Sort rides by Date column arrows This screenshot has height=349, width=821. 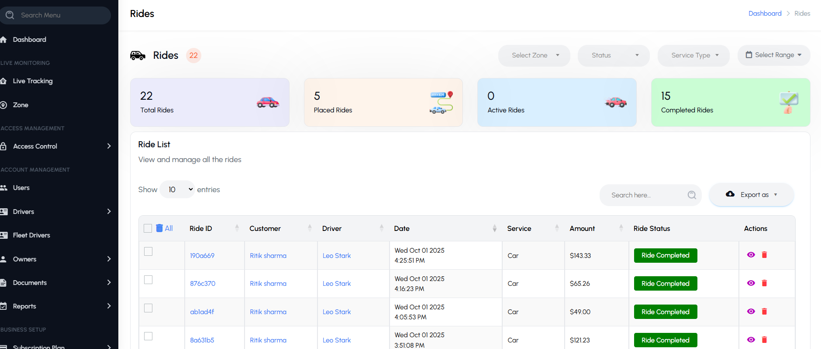(494, 228)
